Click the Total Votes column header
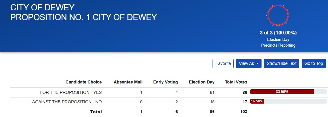 [x=236, y=82]
